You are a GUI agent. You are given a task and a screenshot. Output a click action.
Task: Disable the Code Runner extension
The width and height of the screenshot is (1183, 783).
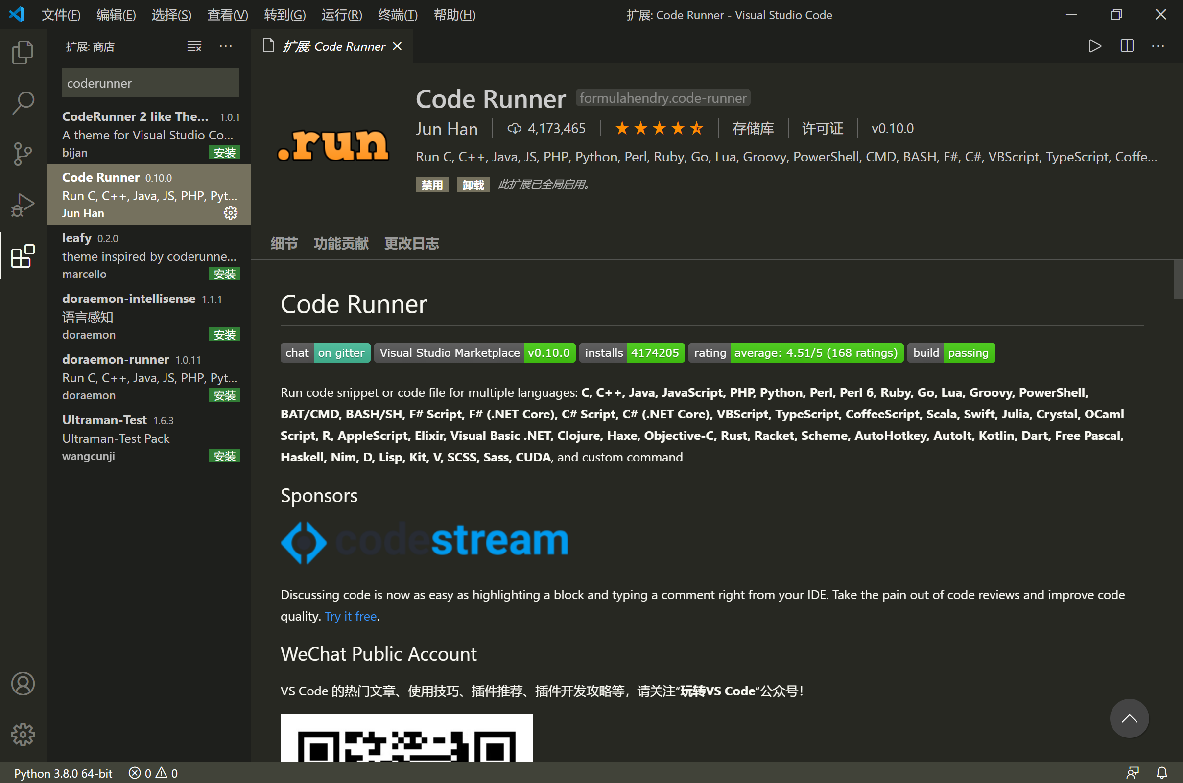(432, 184)
